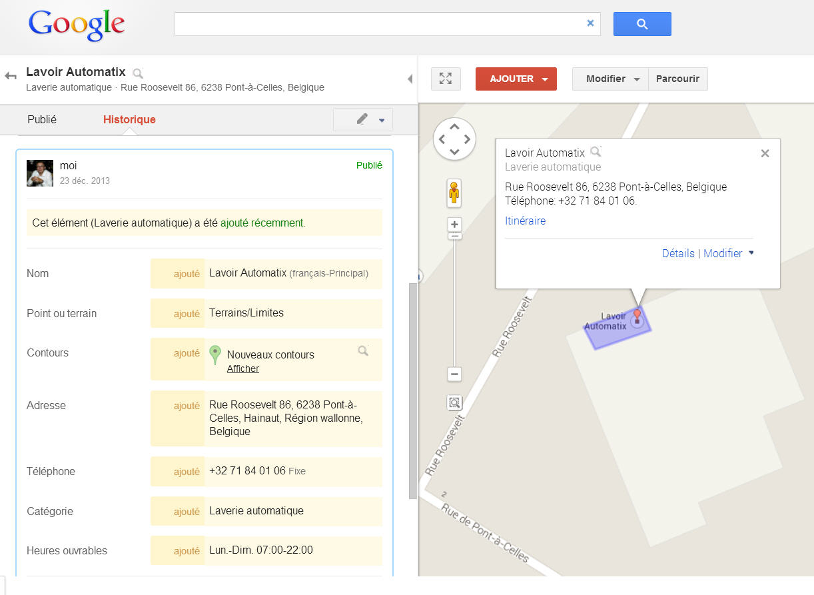
Task: Click the 'Terrains/Limites' value
Action: point(246,313)
